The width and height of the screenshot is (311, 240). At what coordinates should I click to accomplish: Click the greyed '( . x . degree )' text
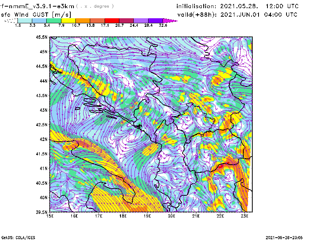coord(95,6)
